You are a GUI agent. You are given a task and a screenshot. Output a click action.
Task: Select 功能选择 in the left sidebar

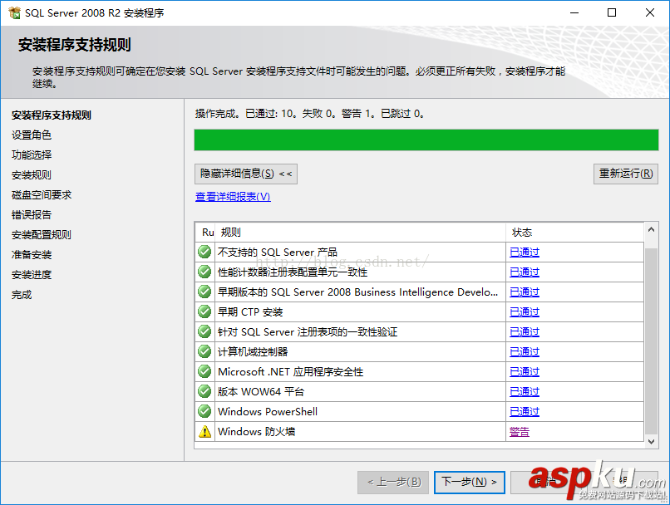[x=32, y=154]
